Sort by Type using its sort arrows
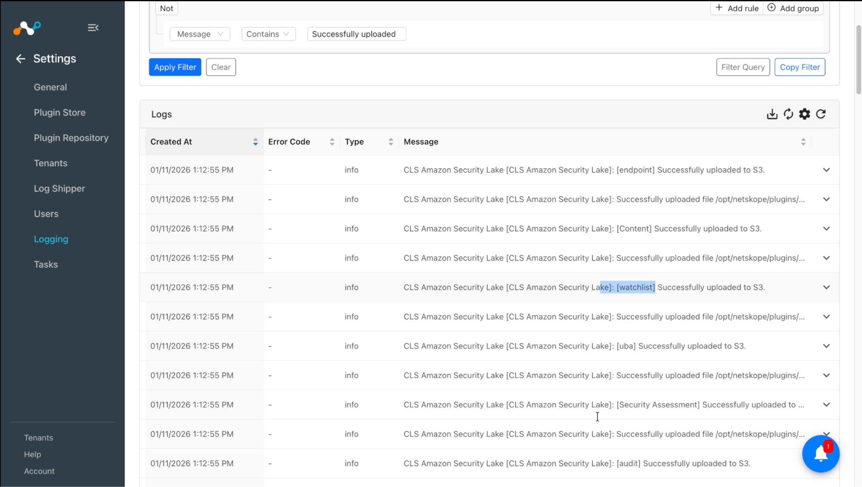Screen dimensions: 862x487 [391, 142]
